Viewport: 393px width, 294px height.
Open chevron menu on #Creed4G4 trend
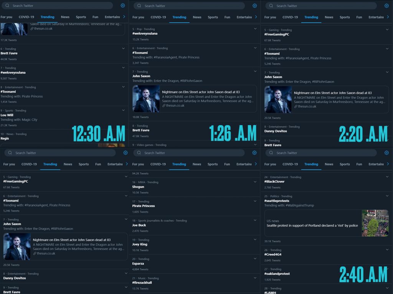point(387,249)
